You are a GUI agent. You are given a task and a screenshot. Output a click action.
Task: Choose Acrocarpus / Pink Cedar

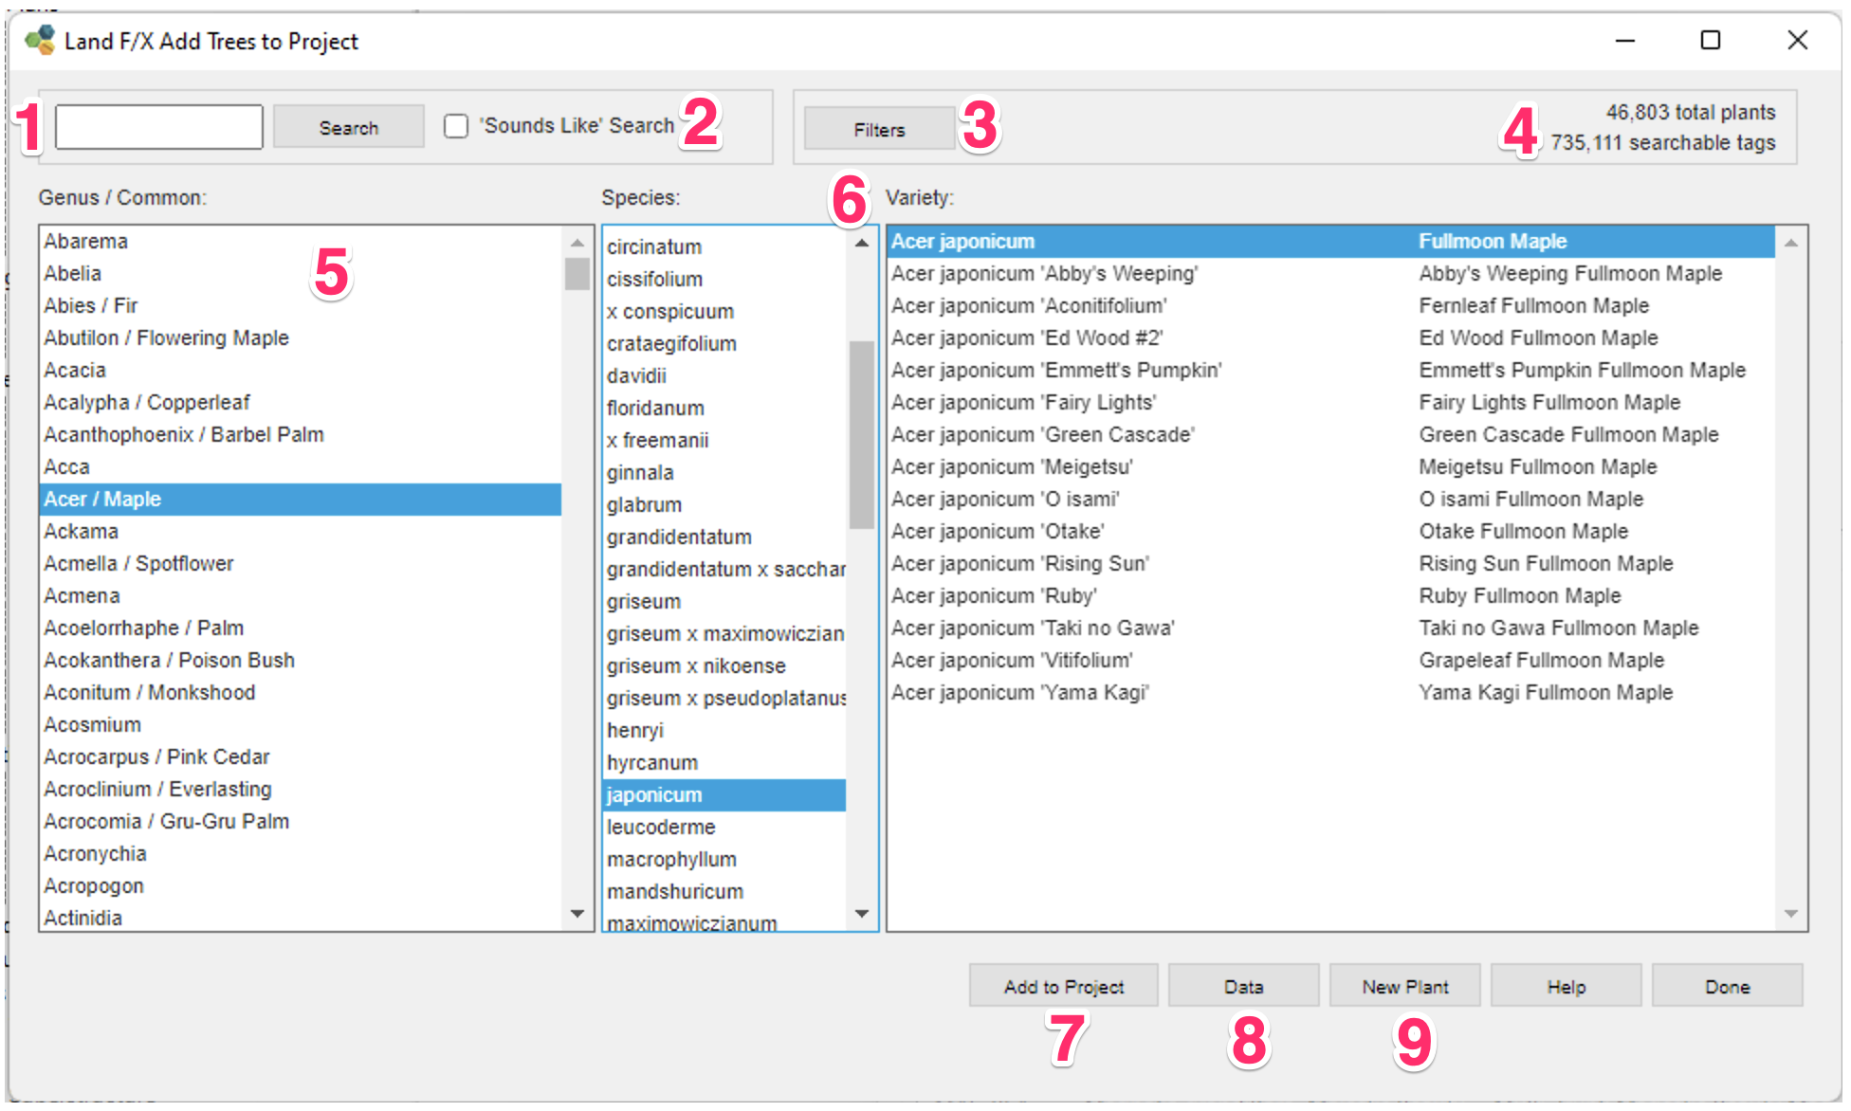pyautogui.click(x=301, y=757)
